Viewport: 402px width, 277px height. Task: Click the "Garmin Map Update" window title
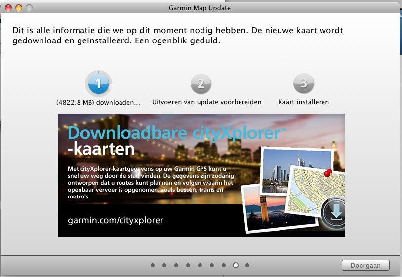(x=200, y=8)
